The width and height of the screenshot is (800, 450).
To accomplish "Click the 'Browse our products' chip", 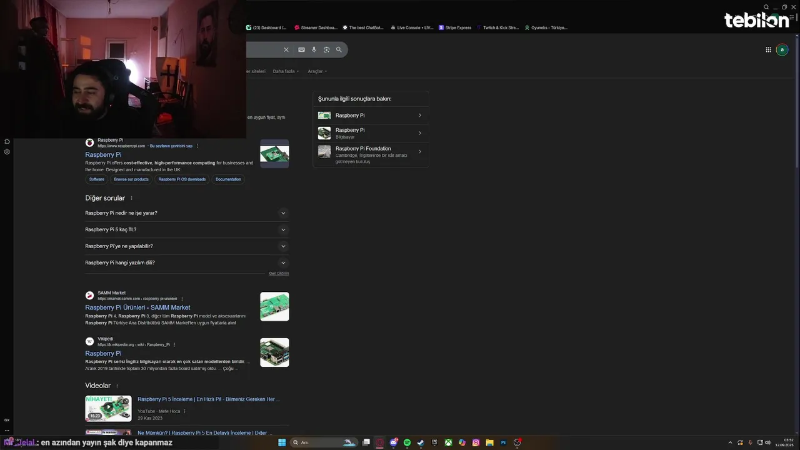I will pos(131,179).
